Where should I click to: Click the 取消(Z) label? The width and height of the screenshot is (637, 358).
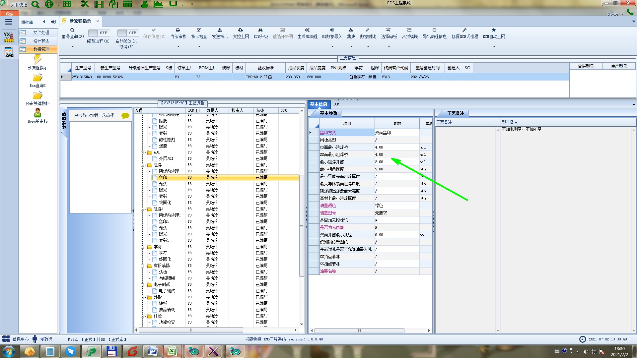pyautogui.click(x=126, y=47)
